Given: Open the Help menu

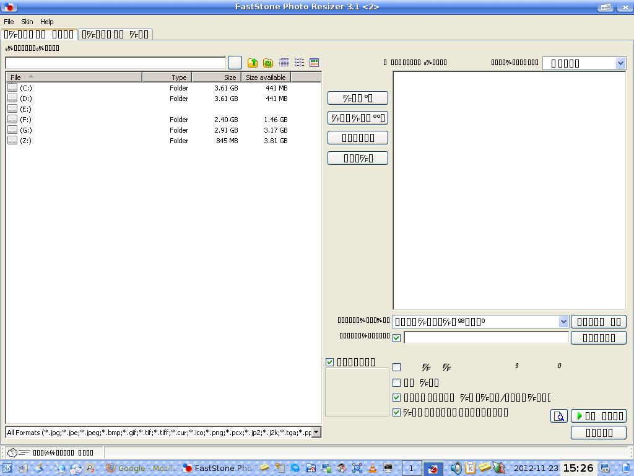Looking at the screenshot, I should [46, 22].
